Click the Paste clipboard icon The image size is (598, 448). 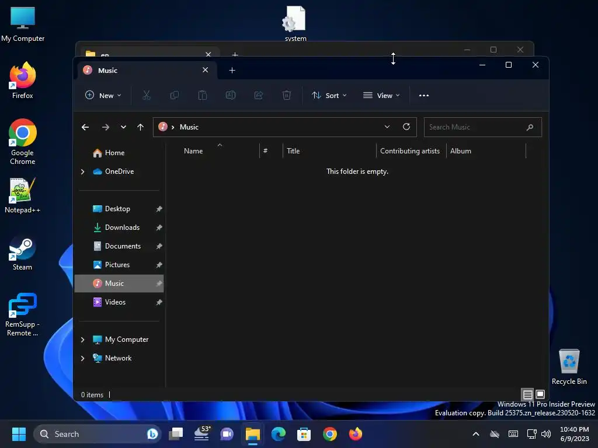tap(203, 95)
